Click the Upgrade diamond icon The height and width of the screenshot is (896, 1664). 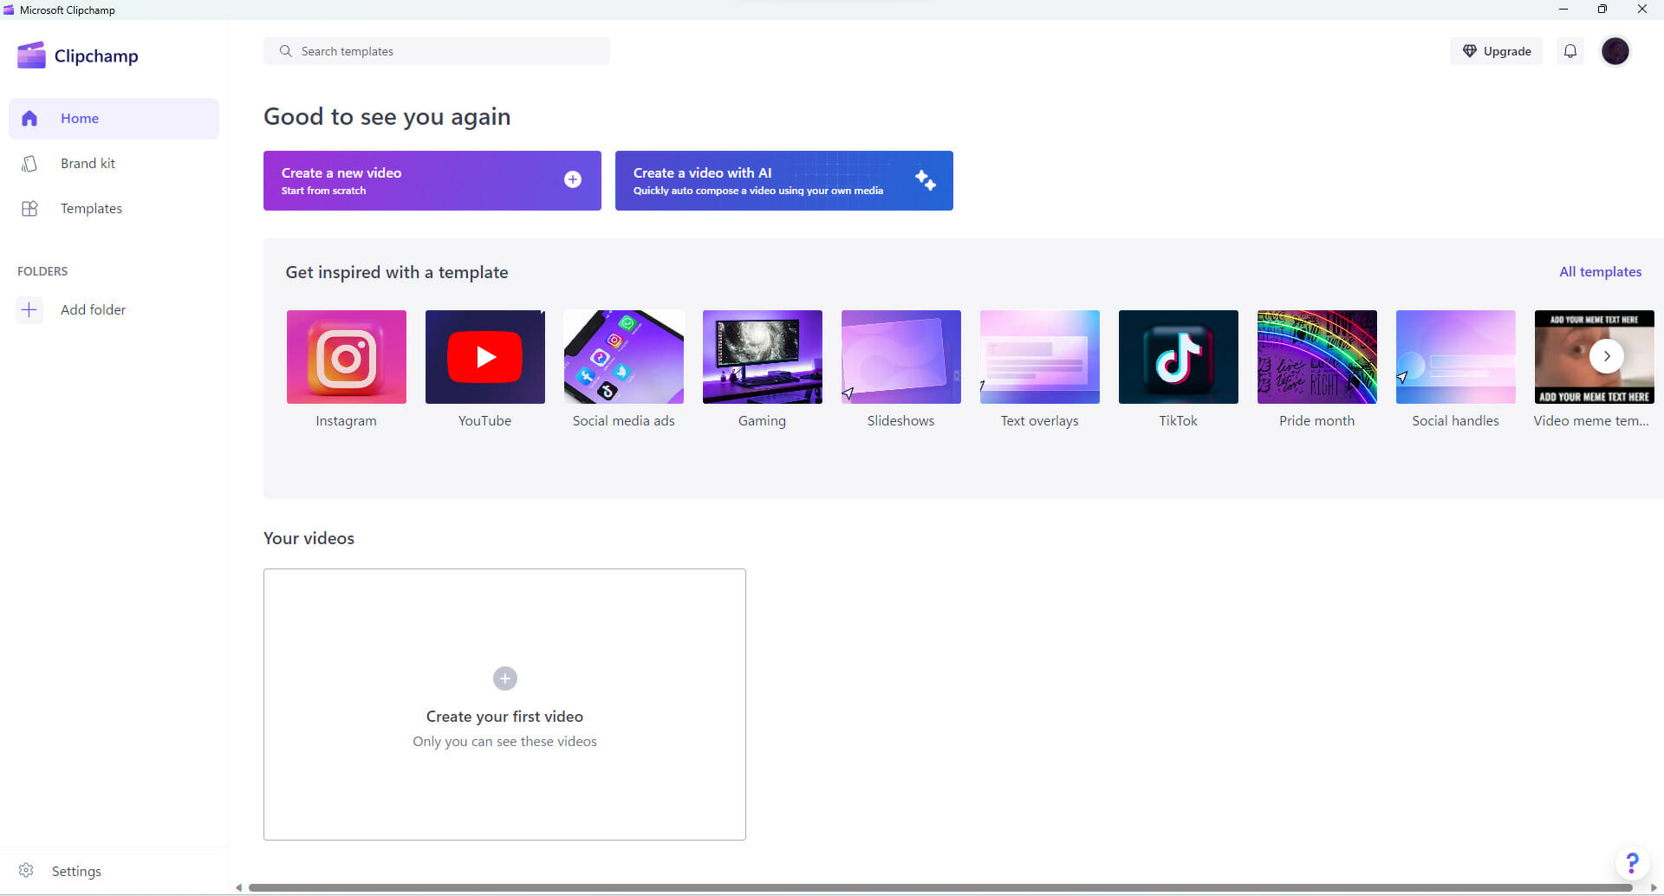[1470, 51]
